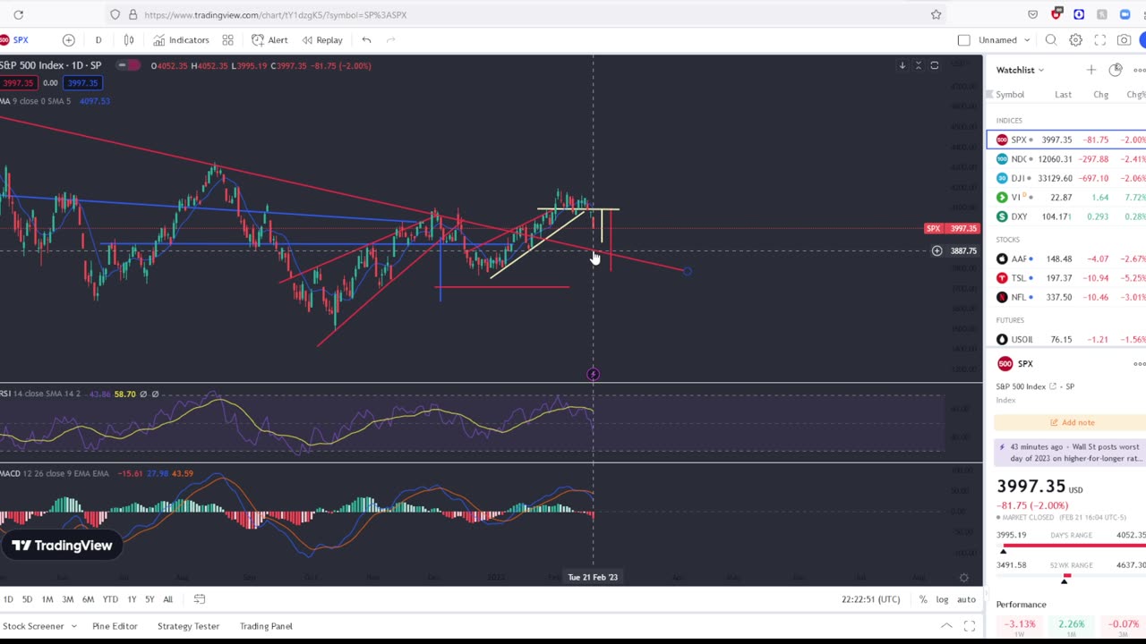Click the browser address bar URL
This screenshot has width=1146, height=644.
[x=275, y=14]
